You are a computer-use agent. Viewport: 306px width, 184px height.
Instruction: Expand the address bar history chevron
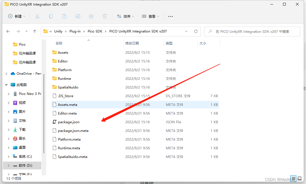(186, 31)
